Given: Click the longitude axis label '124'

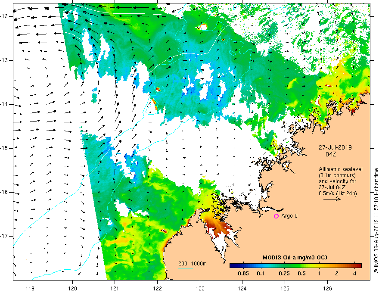Looking at the screenshot, I should pos(242,288).
